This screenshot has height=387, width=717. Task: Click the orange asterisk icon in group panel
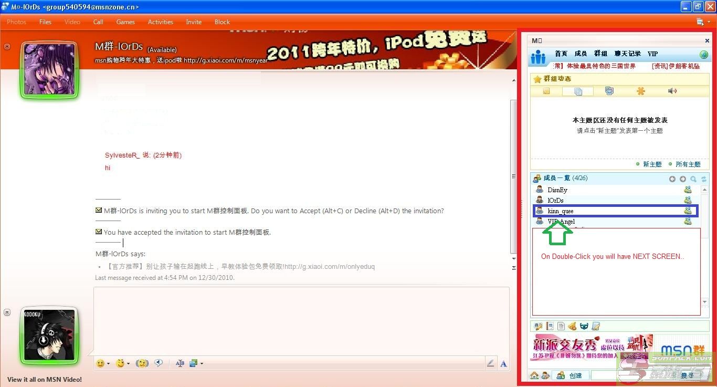[640, 91]
